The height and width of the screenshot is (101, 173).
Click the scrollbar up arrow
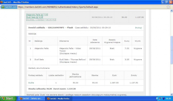tap(172, 11)
